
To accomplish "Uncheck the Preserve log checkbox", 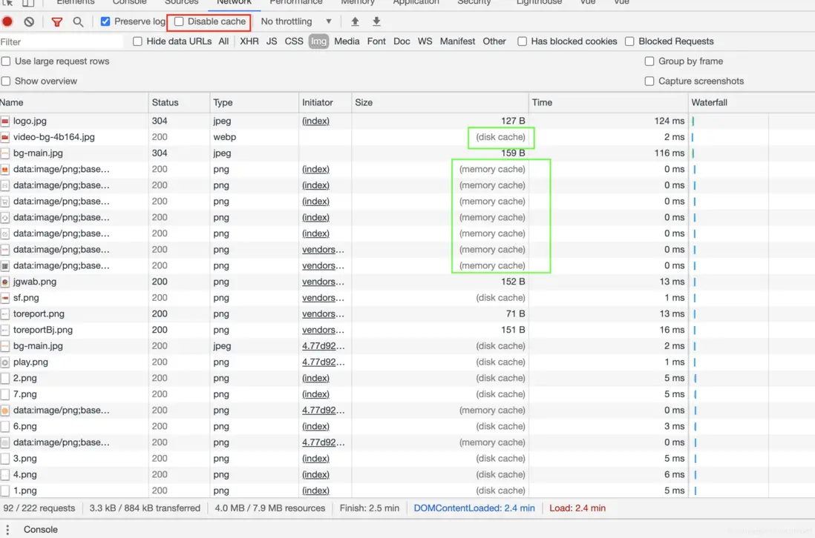I will point(105,21).
